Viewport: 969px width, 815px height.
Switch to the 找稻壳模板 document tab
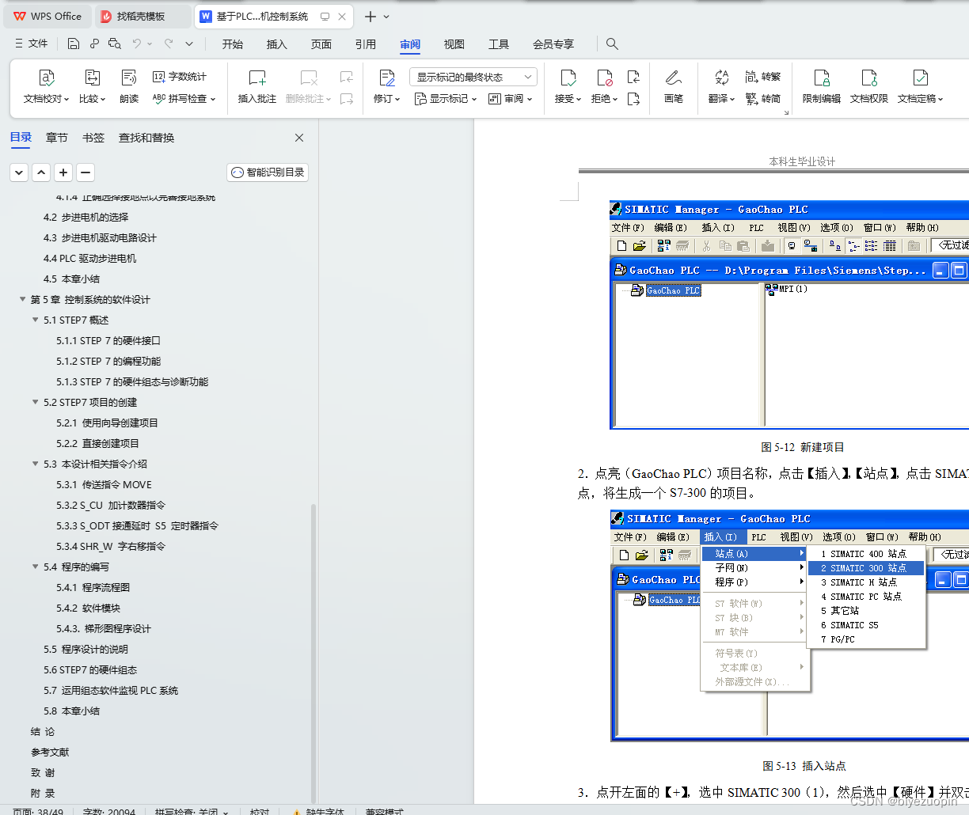[x=142, y=16]
